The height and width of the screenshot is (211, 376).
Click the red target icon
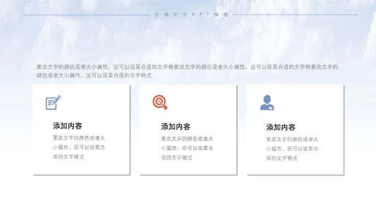coord(160,103)
